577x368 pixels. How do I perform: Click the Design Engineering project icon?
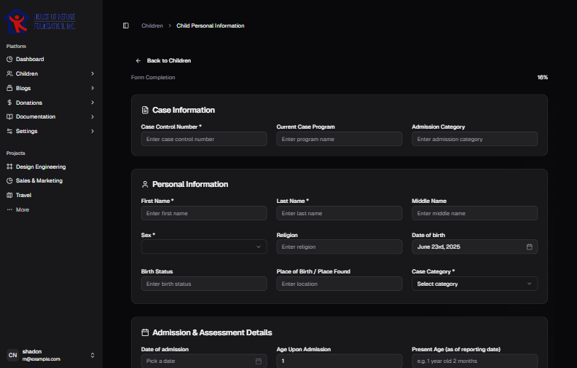coord(9,167)
